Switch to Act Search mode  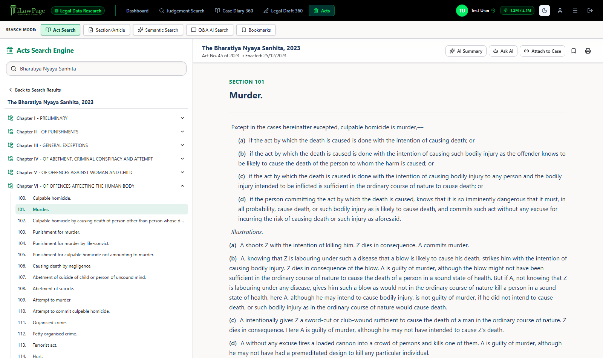(x=60, y=30)
